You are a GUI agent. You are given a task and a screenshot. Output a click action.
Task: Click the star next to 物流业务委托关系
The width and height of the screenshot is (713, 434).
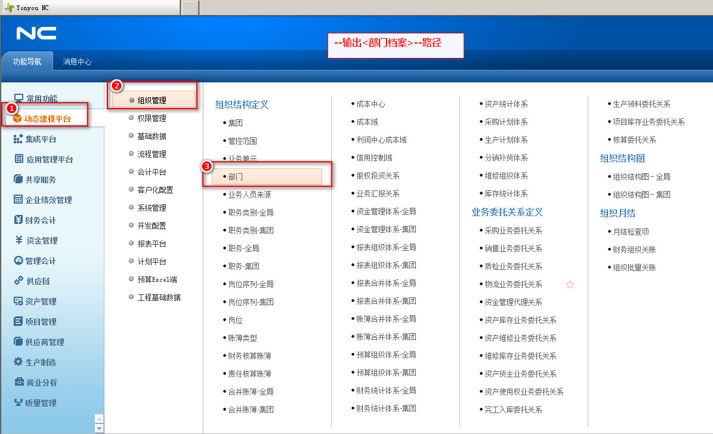click(570, 285)
